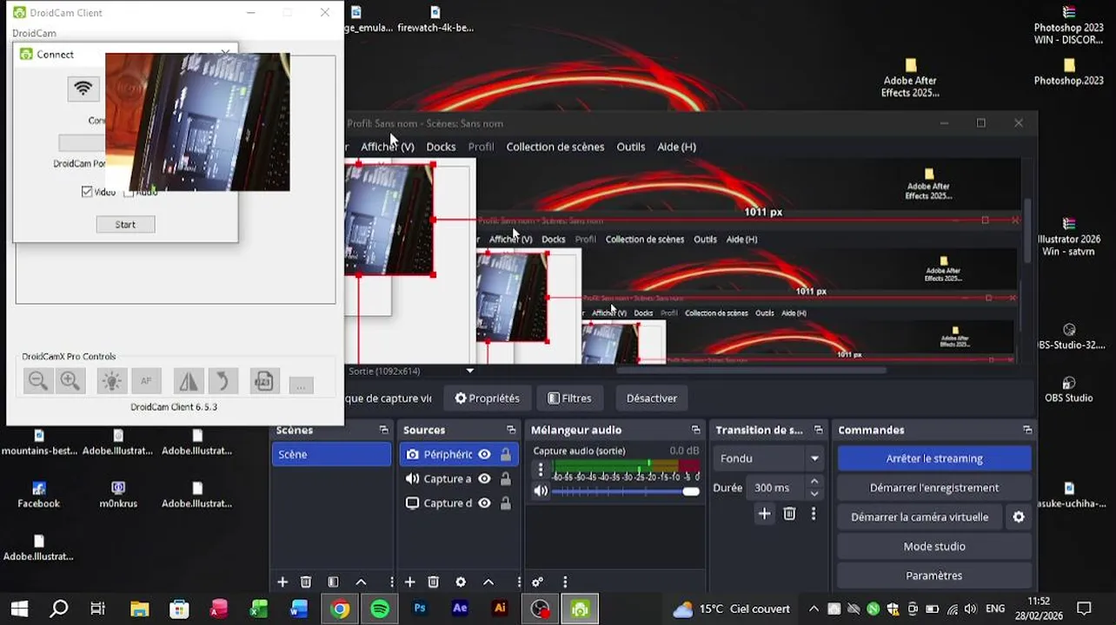Open audio mixer menu three dots at bottom
This screenshot has width=1116, height=625.
point(565,582)
